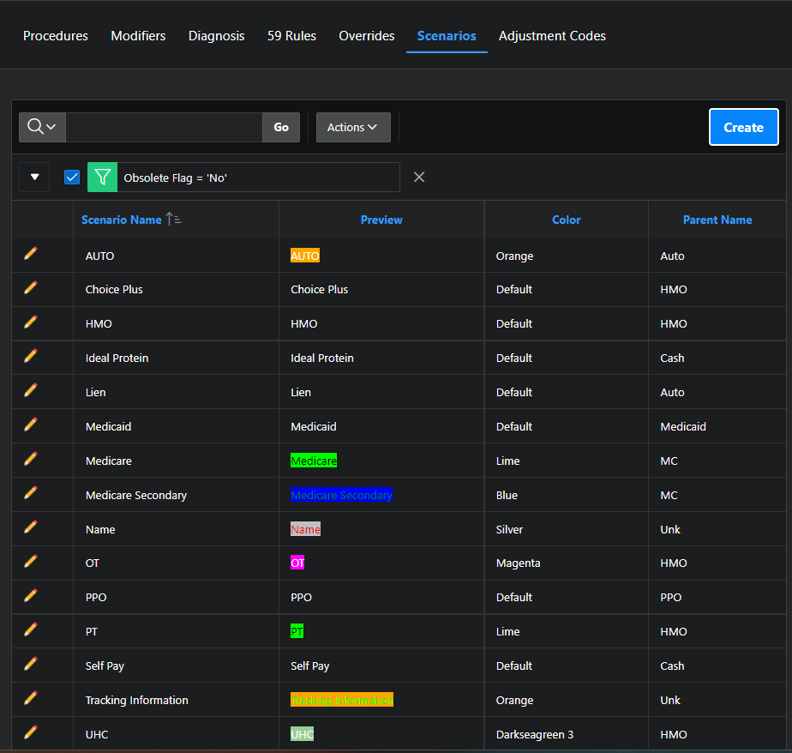
Task: Open the Modifiers tab
Action: click(138, 36)
